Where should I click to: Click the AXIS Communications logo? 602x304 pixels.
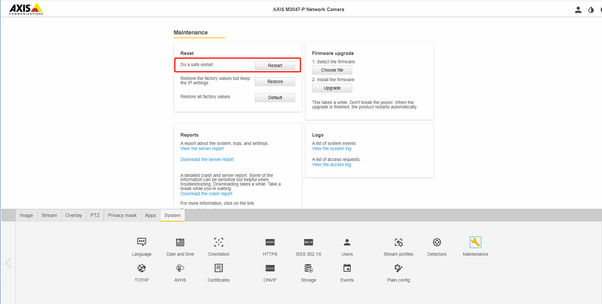pyautogui.click(x=26, y=9)
